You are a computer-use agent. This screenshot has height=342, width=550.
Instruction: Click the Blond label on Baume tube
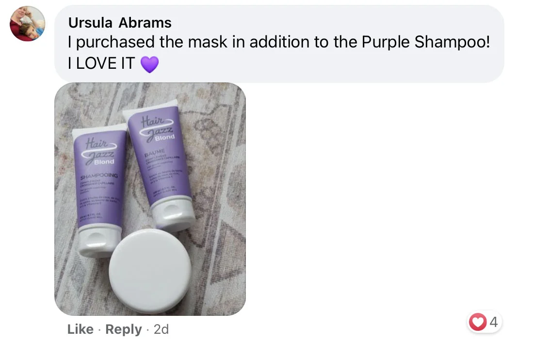pos(165,138)
